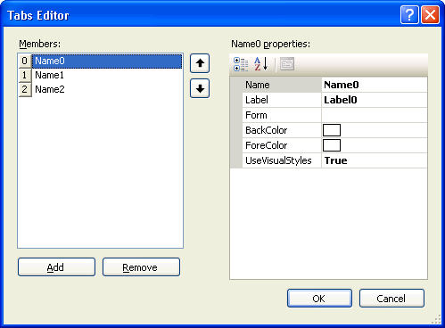
Task: Select the BackColor property label
Action: [282, 130]
